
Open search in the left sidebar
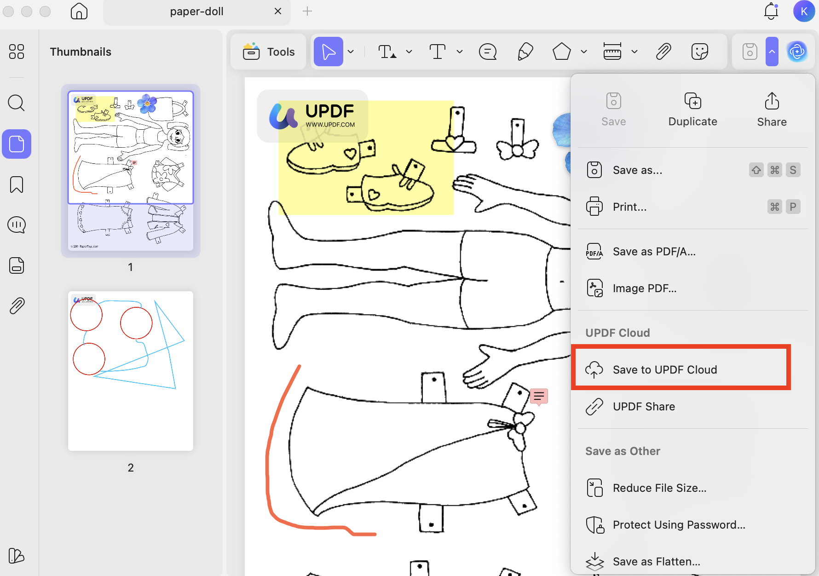click(16, 103)
